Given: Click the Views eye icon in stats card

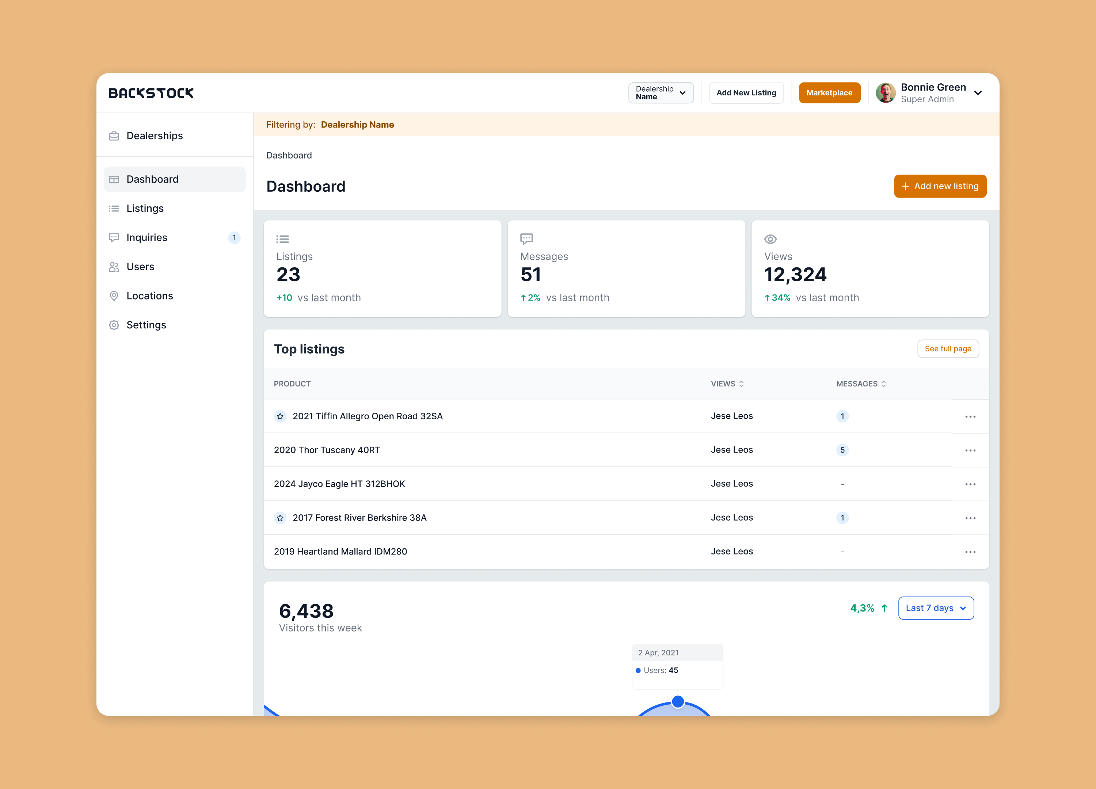Looking at the screenshot, I should tap(770, 239).
